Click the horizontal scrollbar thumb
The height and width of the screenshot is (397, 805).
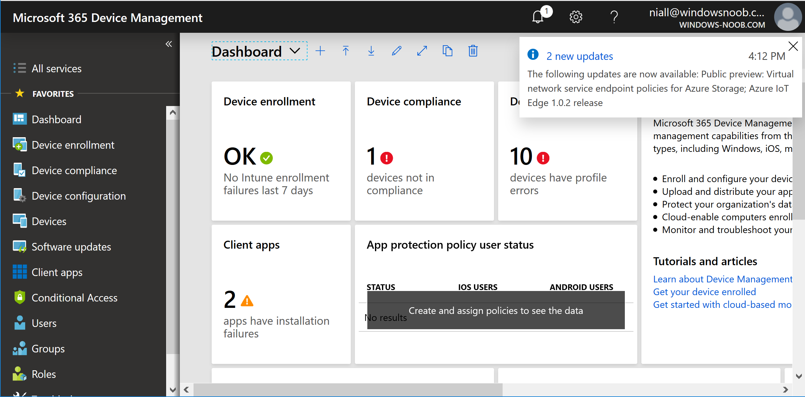[x=348, y=390]
